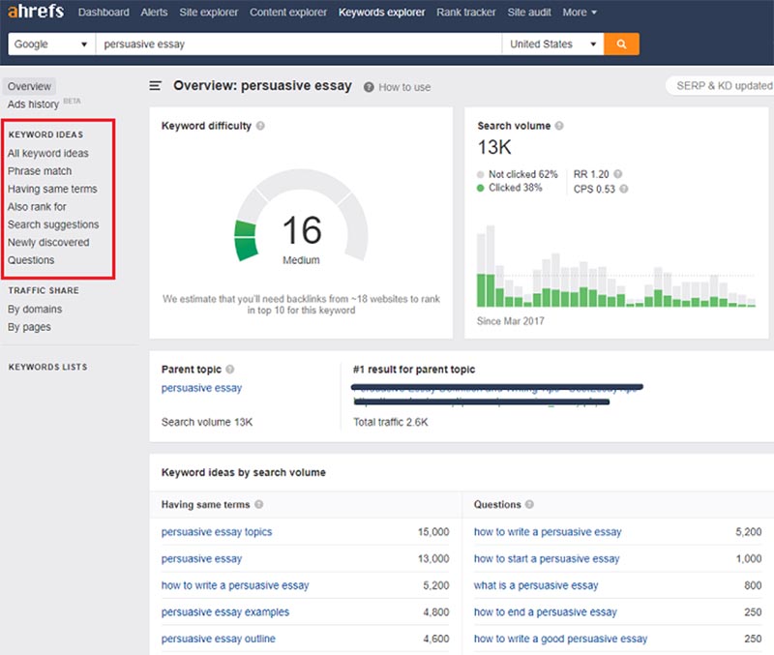The width and height of the screenshot is (774, 655).
Task: Click the Clicked 38% legend entry
Action: (510, 188)
